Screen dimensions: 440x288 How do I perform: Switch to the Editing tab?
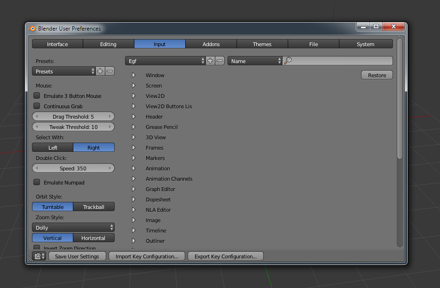pyautogui.click(x=108, y=44)
